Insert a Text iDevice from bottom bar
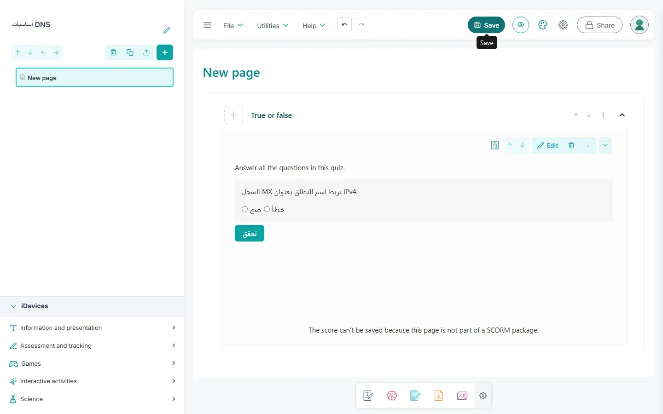 click(x=368, y=396)
